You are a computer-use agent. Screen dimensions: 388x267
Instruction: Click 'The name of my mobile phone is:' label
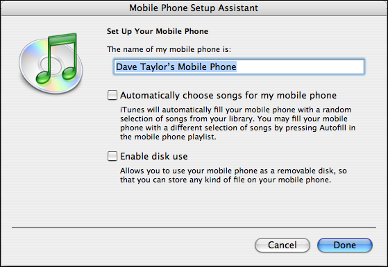tap(169, 49)
